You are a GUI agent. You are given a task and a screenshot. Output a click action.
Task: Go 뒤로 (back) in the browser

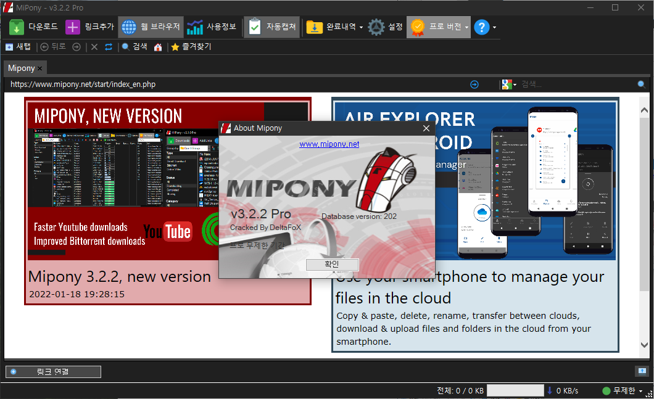click(53, 47)
